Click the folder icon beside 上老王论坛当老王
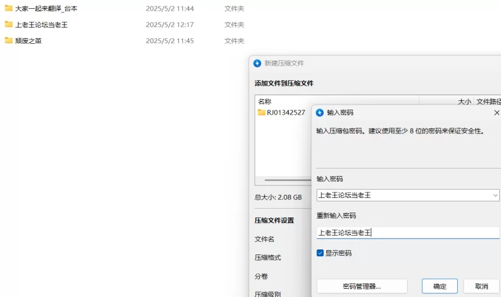The width and height of the screenshot is (501, 297). pyautogui.click(x=9, y=24)
